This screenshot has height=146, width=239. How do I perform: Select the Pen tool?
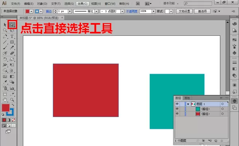(5, 36)
